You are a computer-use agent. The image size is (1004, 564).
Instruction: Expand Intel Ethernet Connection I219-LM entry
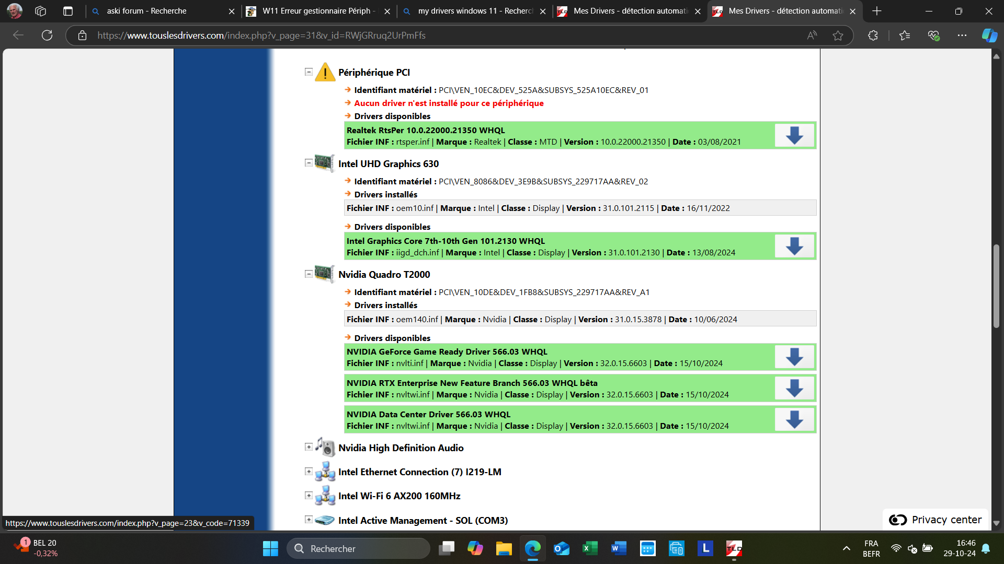coord(309,471)
